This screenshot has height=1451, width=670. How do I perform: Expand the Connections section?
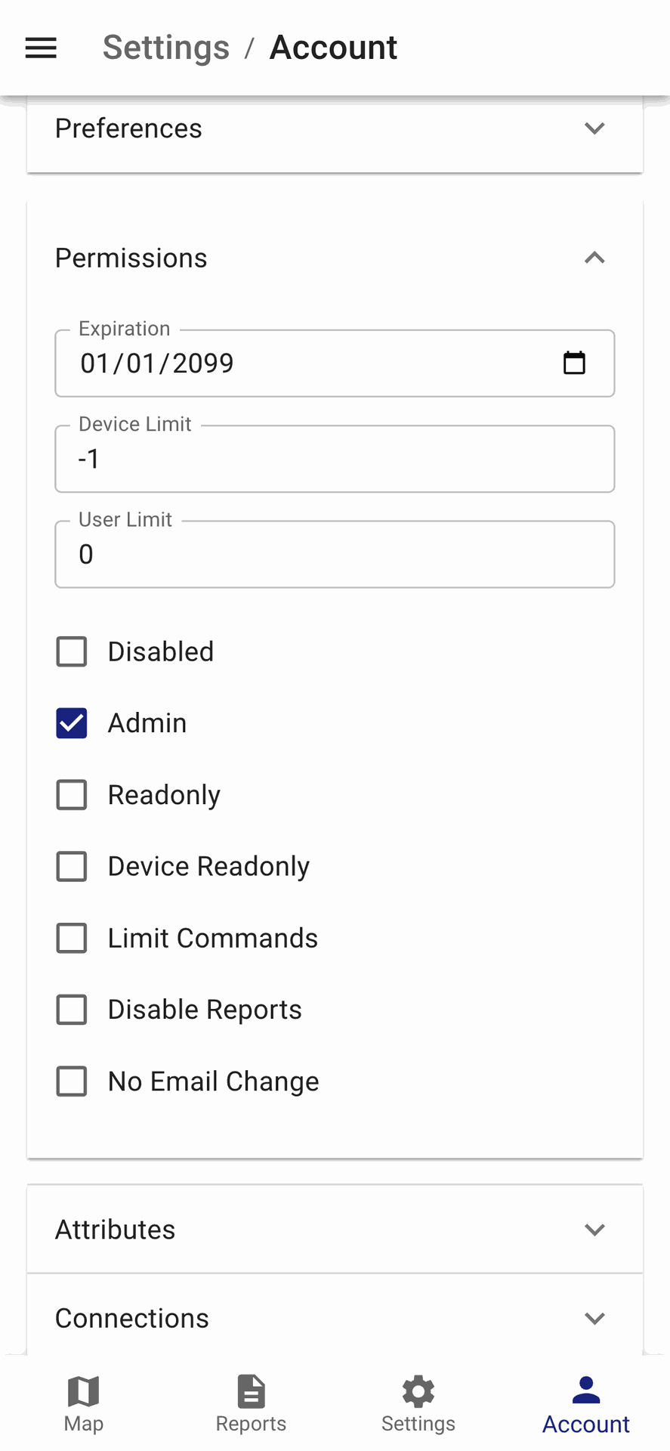pos(335,1318)
